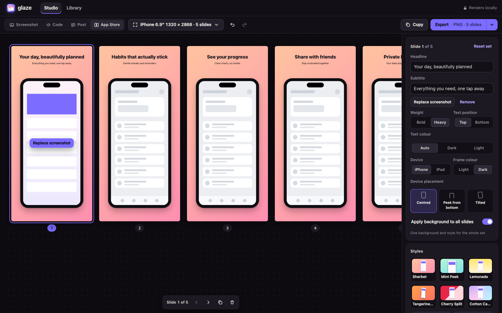Choose iPad device

[441, 170]
